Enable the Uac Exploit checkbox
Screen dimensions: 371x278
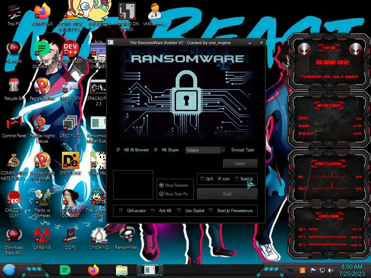179,211
